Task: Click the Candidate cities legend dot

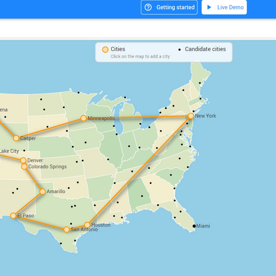Action: (x=180, y=49)
